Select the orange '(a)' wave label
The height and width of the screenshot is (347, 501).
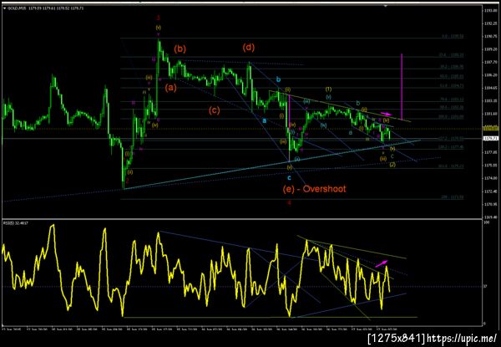[x=170, y=87]
